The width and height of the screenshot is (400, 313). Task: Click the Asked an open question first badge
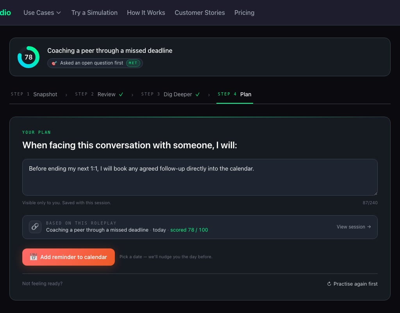coord(95,63)
